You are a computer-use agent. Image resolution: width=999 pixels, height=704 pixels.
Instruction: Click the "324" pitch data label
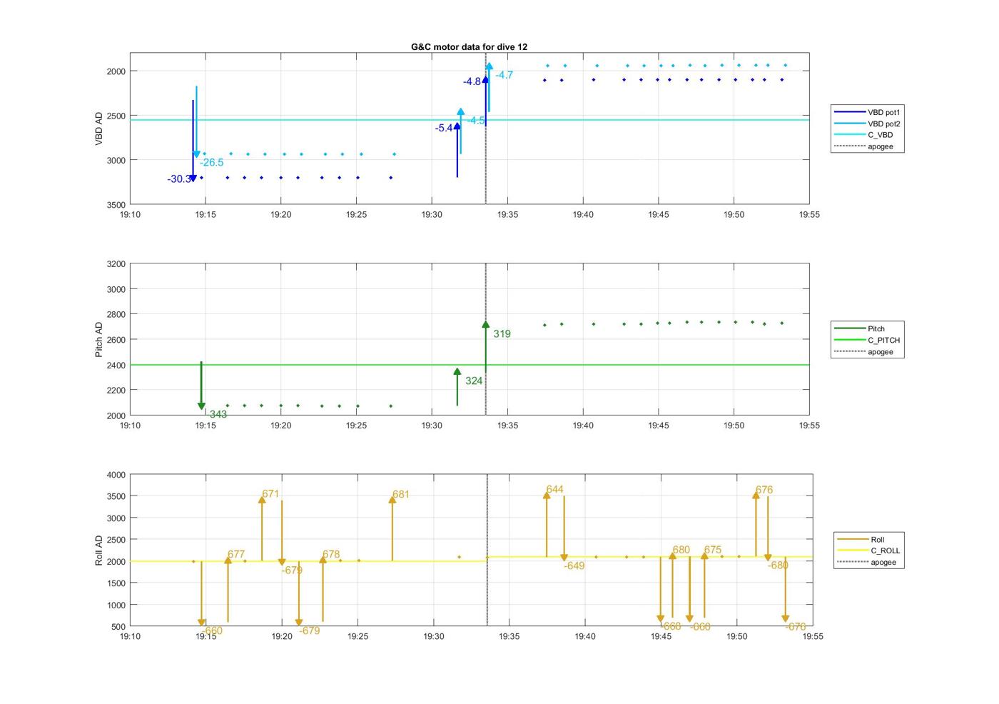point(474,381)
